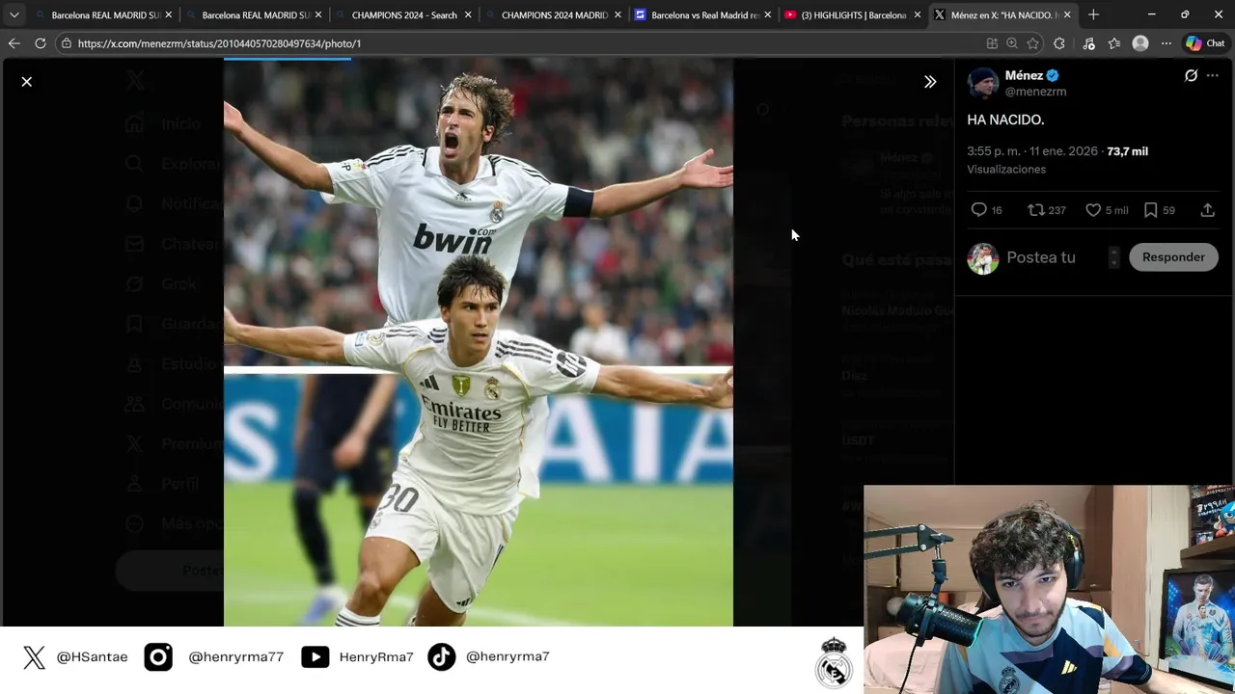Click the '@HSantae' handle text
Viewport: 1235px width, 694px height.
click(92, 657)
